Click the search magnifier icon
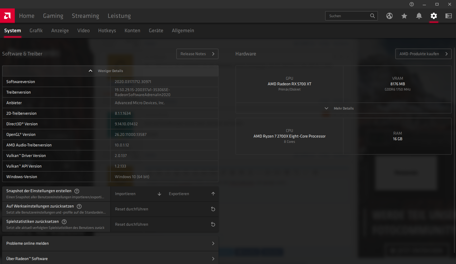 (x=372, y=16)
